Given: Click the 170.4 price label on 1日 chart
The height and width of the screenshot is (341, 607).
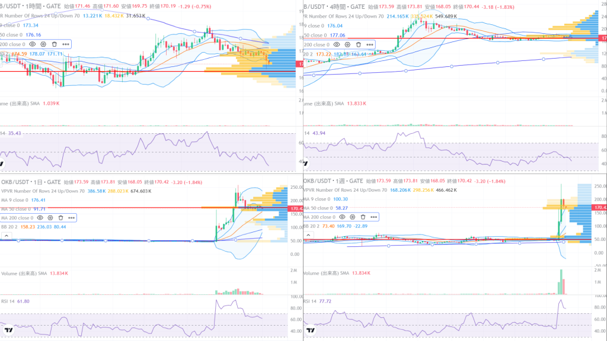Looking at the screenshot, I should 296,209.
